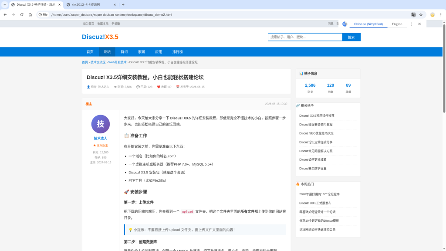This screenshot has width=446, height=251.
Task: Click the scrollbar down arrow
Action: (444, 249)
